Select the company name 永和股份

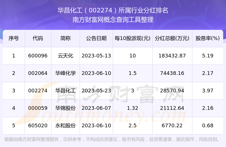[x=66, y=126]
